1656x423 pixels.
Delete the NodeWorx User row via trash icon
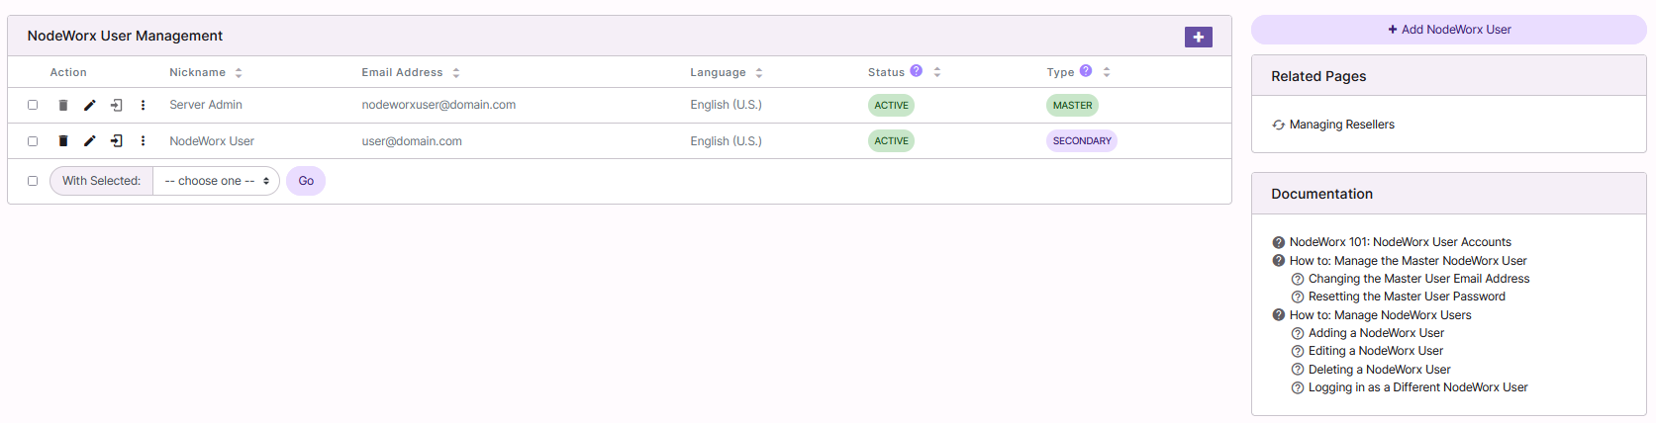[63, 141]
